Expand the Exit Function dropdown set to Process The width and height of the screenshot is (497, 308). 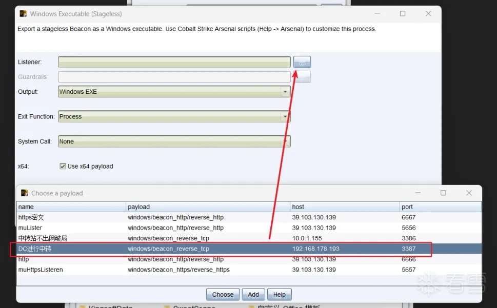tap(174, 116)
